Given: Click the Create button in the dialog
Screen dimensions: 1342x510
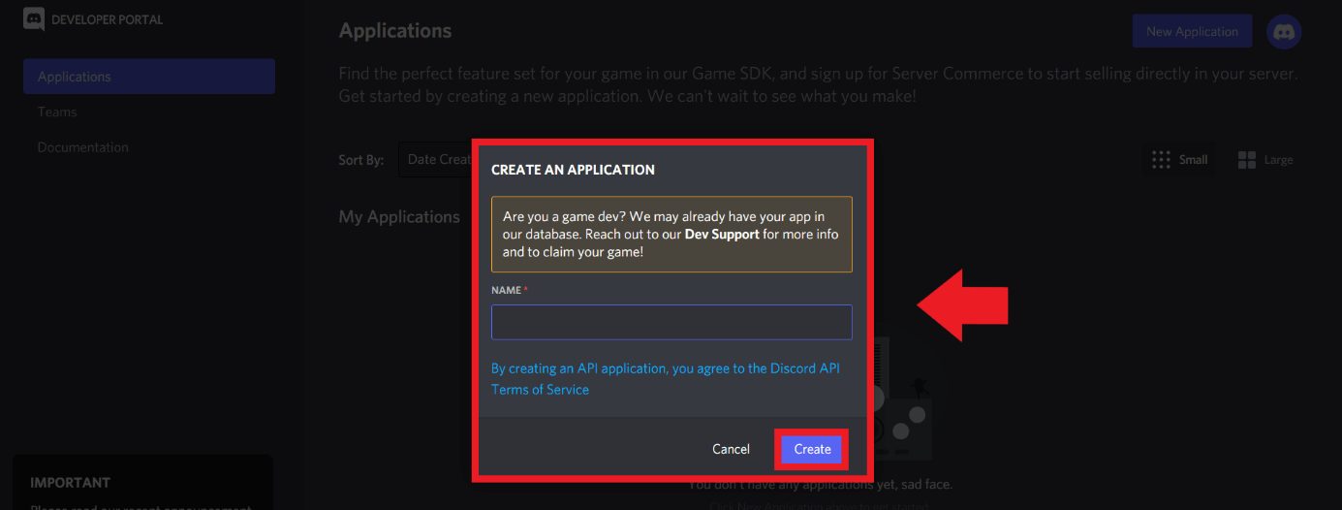Looking at the screenshot, I should [x=812, y=449].
